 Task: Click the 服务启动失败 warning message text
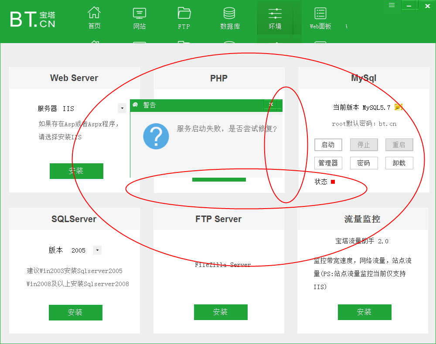point(227,128)
